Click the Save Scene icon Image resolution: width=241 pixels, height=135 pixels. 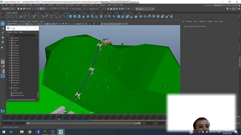(x=24, y=9)
